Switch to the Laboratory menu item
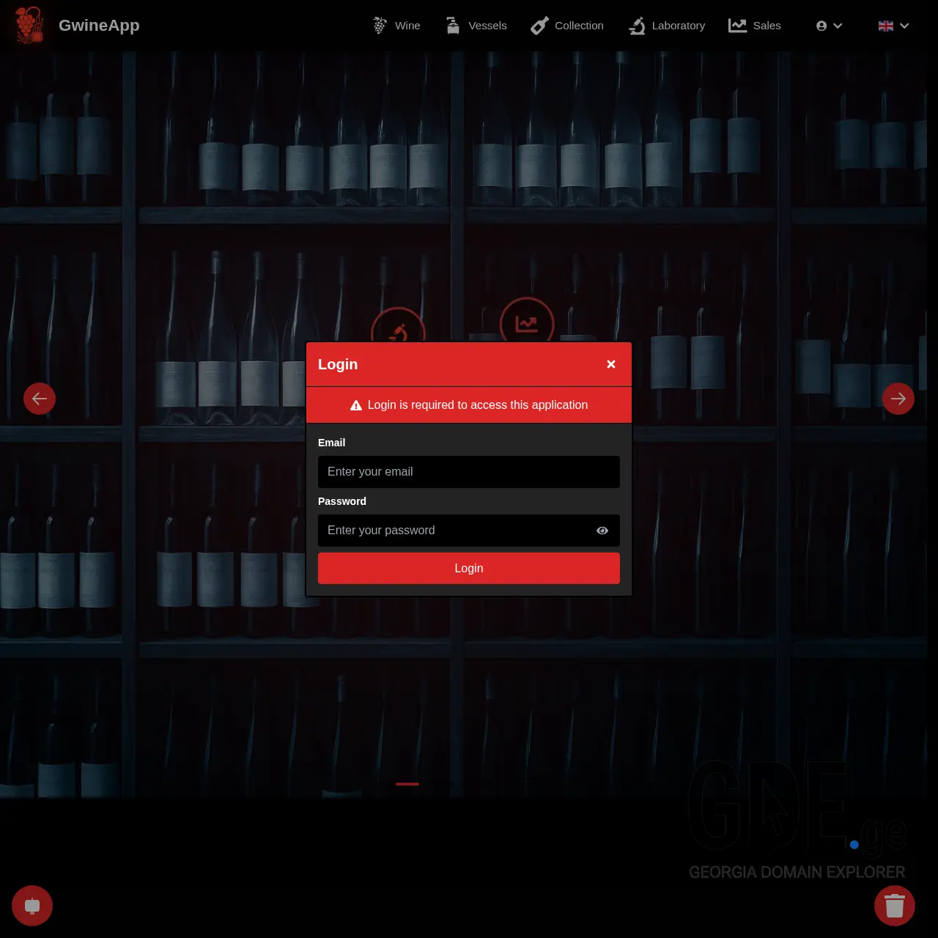Image resolution: width=938 pixels, height=938 pixels. [678, 25]
